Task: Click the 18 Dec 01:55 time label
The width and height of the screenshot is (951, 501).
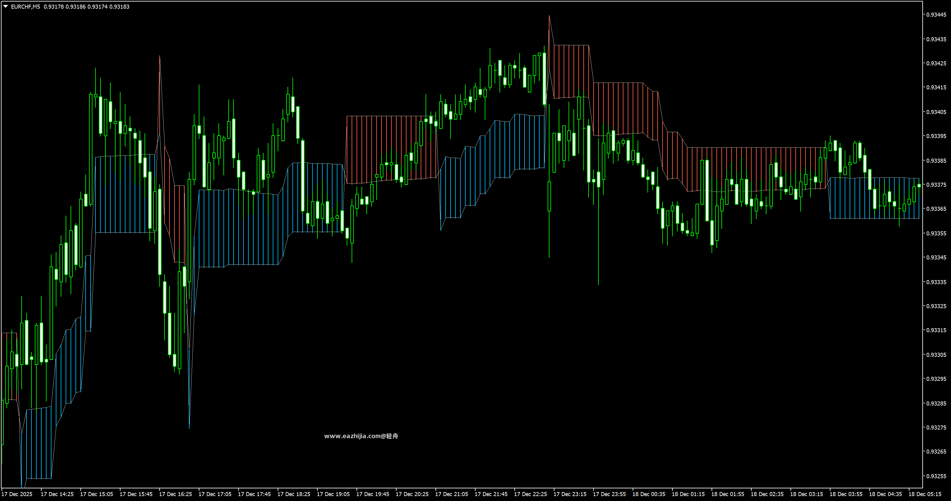Action: pos(728,494)
